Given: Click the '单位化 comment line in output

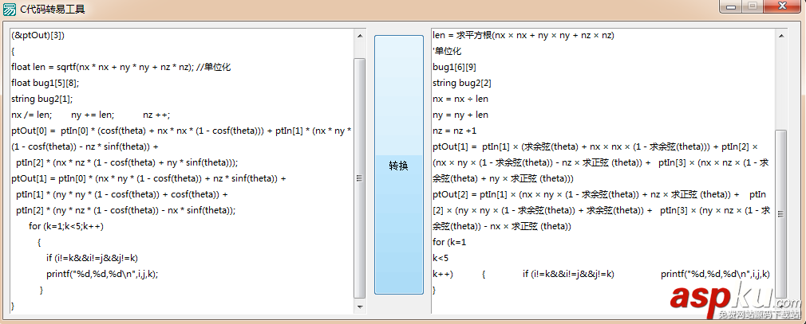Looking at the screenshot, I should coord(447,51).
